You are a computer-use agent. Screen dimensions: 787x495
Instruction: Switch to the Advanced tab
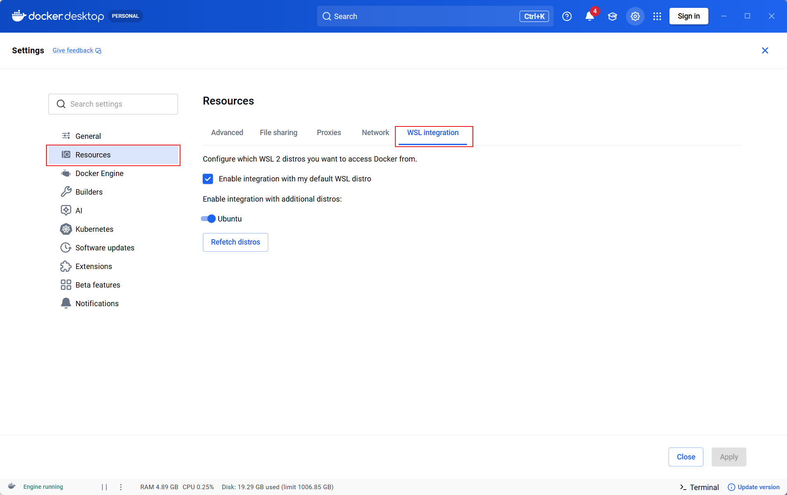pyautogui.click(x=227, y=133)
